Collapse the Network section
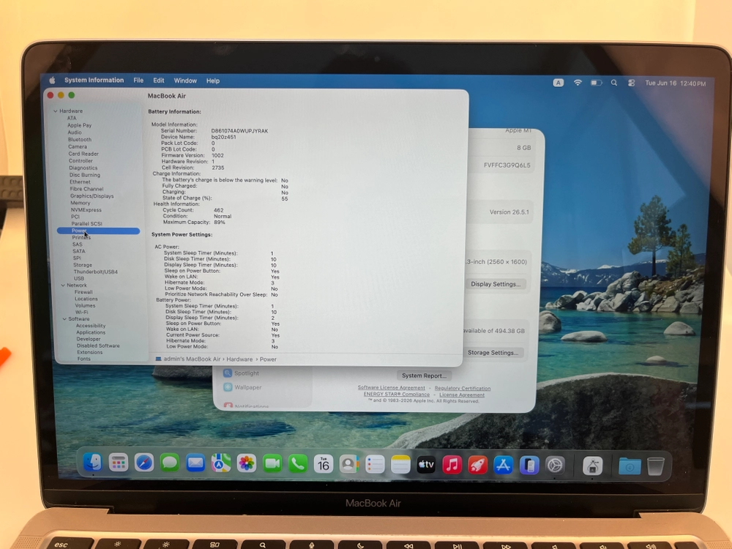This screenshot has width=732, height=549. tap(63, 285)
